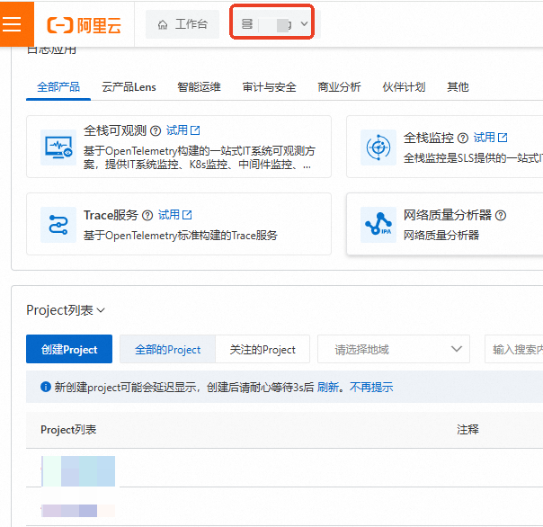Select the 全部产品 tab
The width and height of the screenshot is (543, 527).
pyautogui.click(x=58, y=87)
